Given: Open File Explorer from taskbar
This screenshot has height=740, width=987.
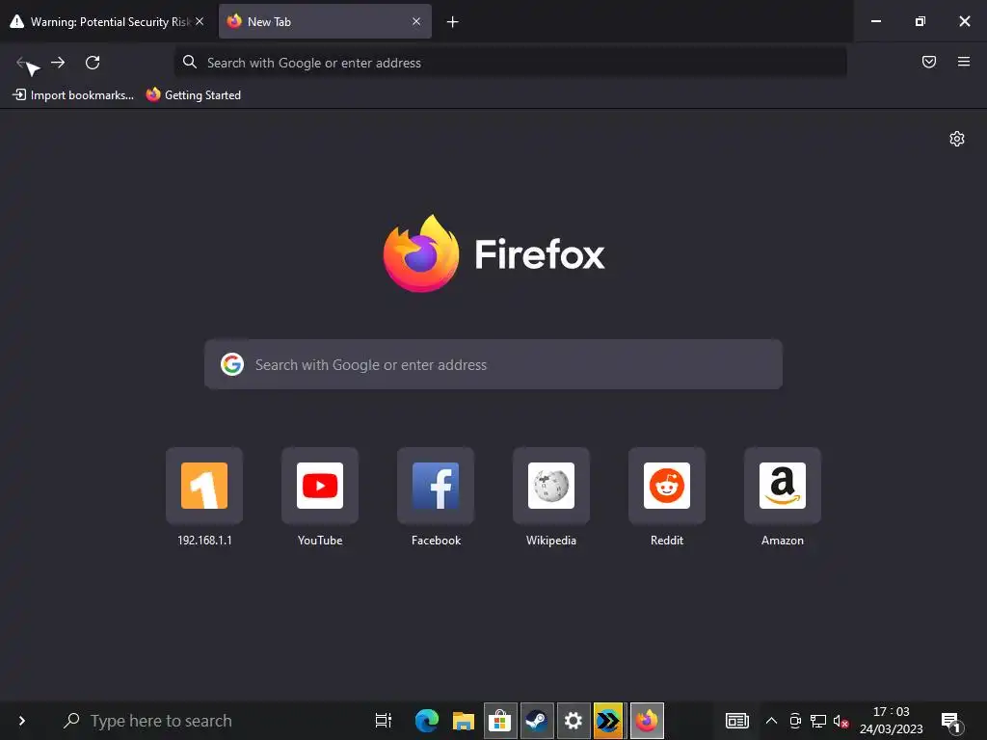Looking at the screenshot, I should point(463,721).
